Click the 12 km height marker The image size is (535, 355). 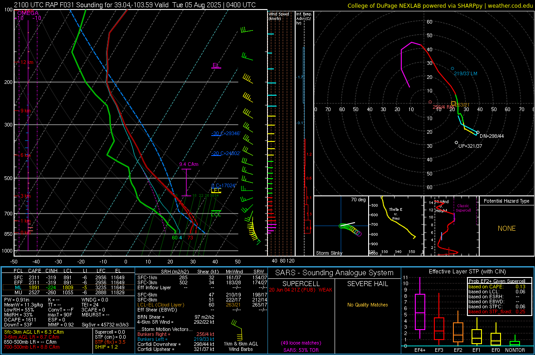(26, 62)
